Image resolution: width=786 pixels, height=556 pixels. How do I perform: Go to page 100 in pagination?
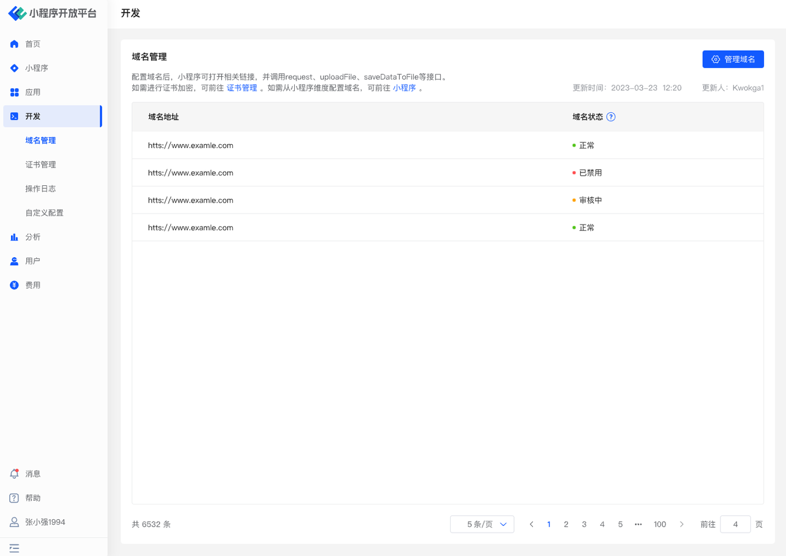(x=660, y=524)
